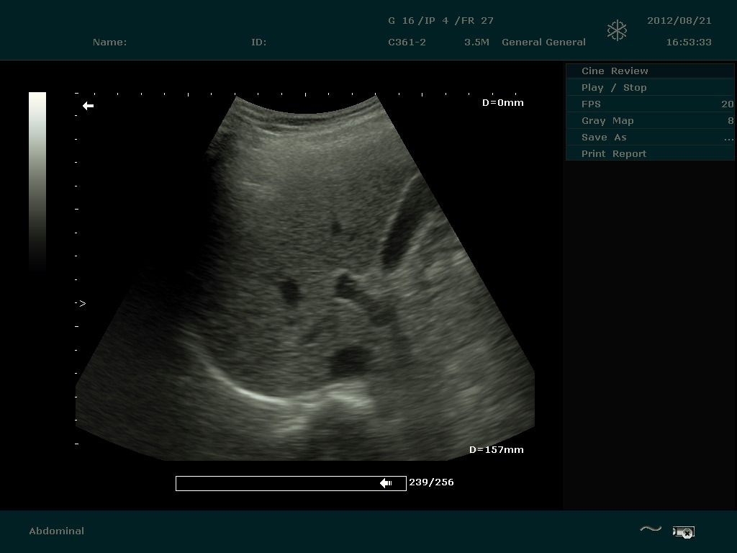Click the disconnected storage device icon
This screenshot has width=737, height=553.
[683, 532]
